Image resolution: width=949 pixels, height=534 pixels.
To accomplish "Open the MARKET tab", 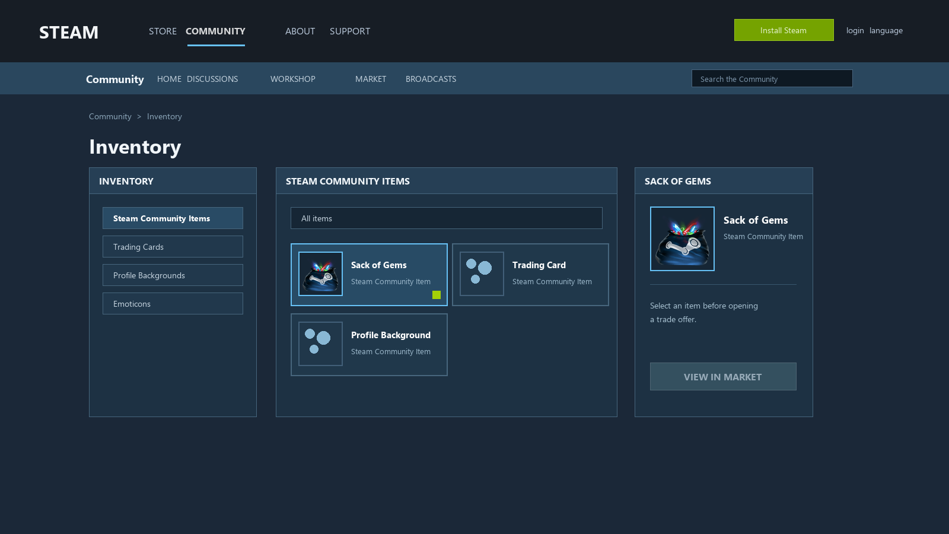I will point(371,79).
